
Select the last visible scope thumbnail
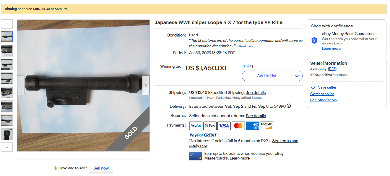pos(7,134)
